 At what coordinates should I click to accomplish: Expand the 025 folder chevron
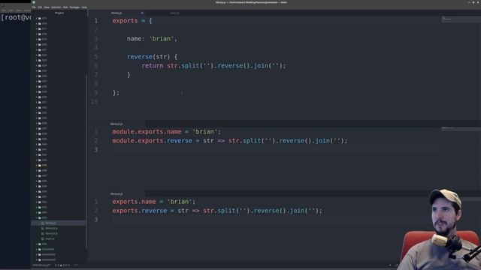[37, 70]
